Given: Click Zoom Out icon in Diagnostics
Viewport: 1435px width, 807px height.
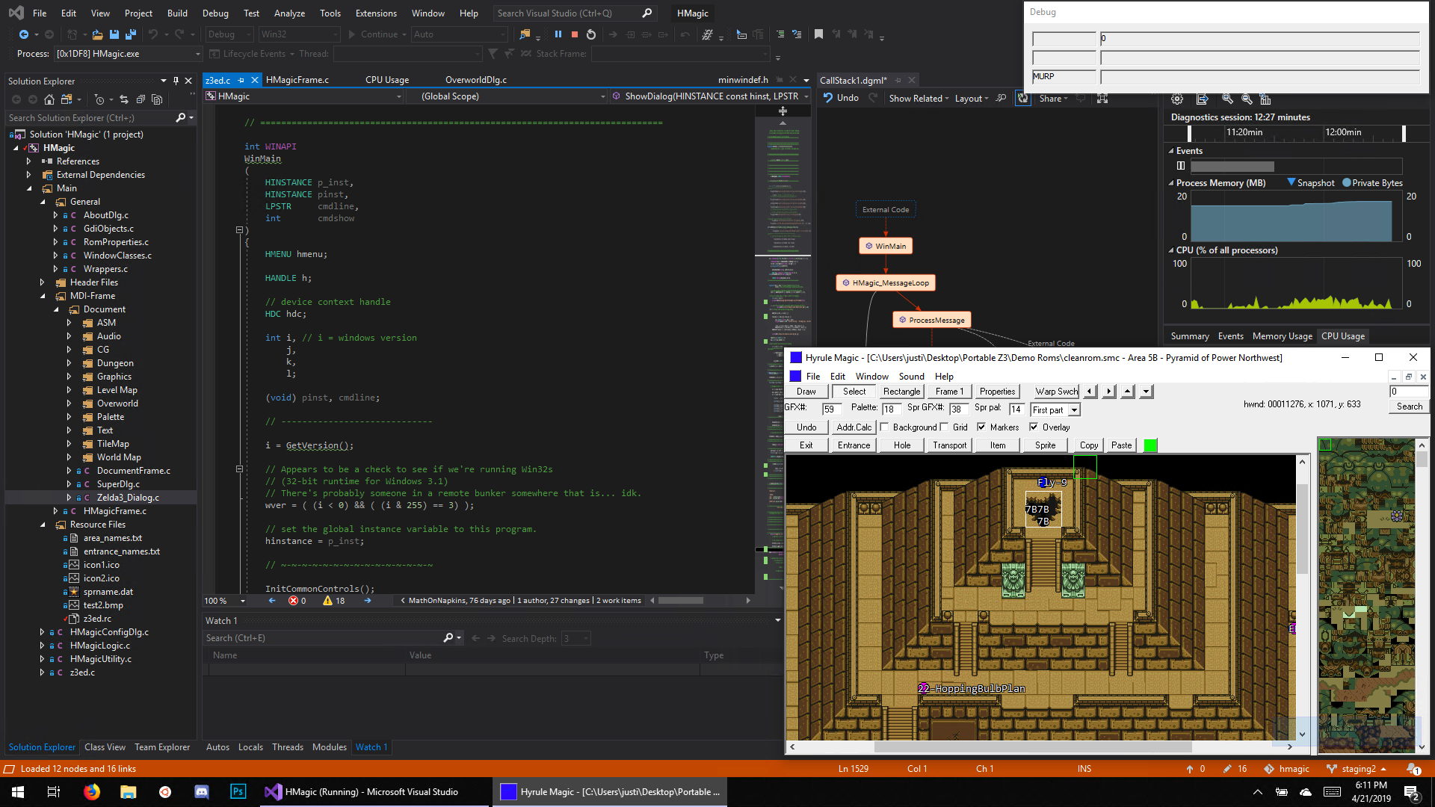Looking at the screenshot, I should tap(1246, 99).
